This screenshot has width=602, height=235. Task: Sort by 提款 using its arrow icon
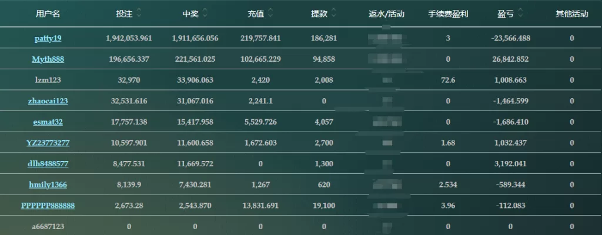(x=334, y=13)
